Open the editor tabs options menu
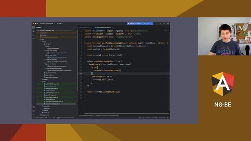Viewport: 251px width, 141px height. pos(168,27)
